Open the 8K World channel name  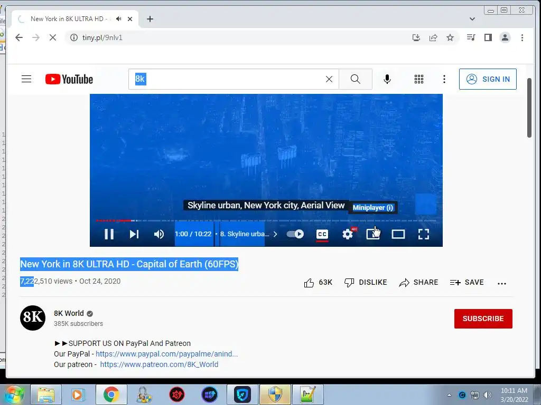69,313
